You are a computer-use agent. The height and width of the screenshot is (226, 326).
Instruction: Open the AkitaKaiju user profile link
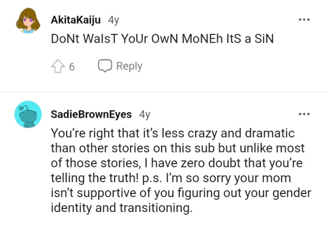76,20
